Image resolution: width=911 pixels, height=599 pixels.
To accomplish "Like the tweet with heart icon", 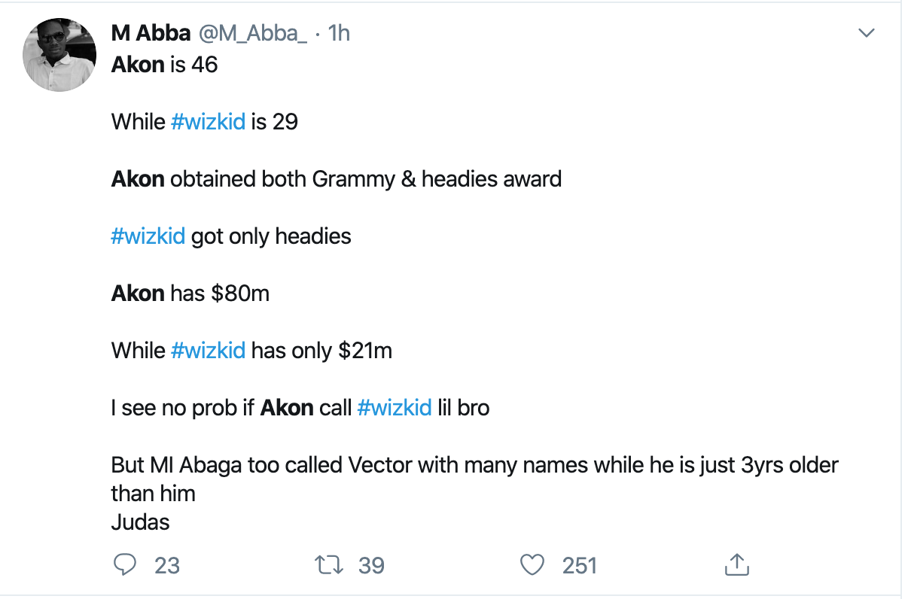I will point(532,564).
